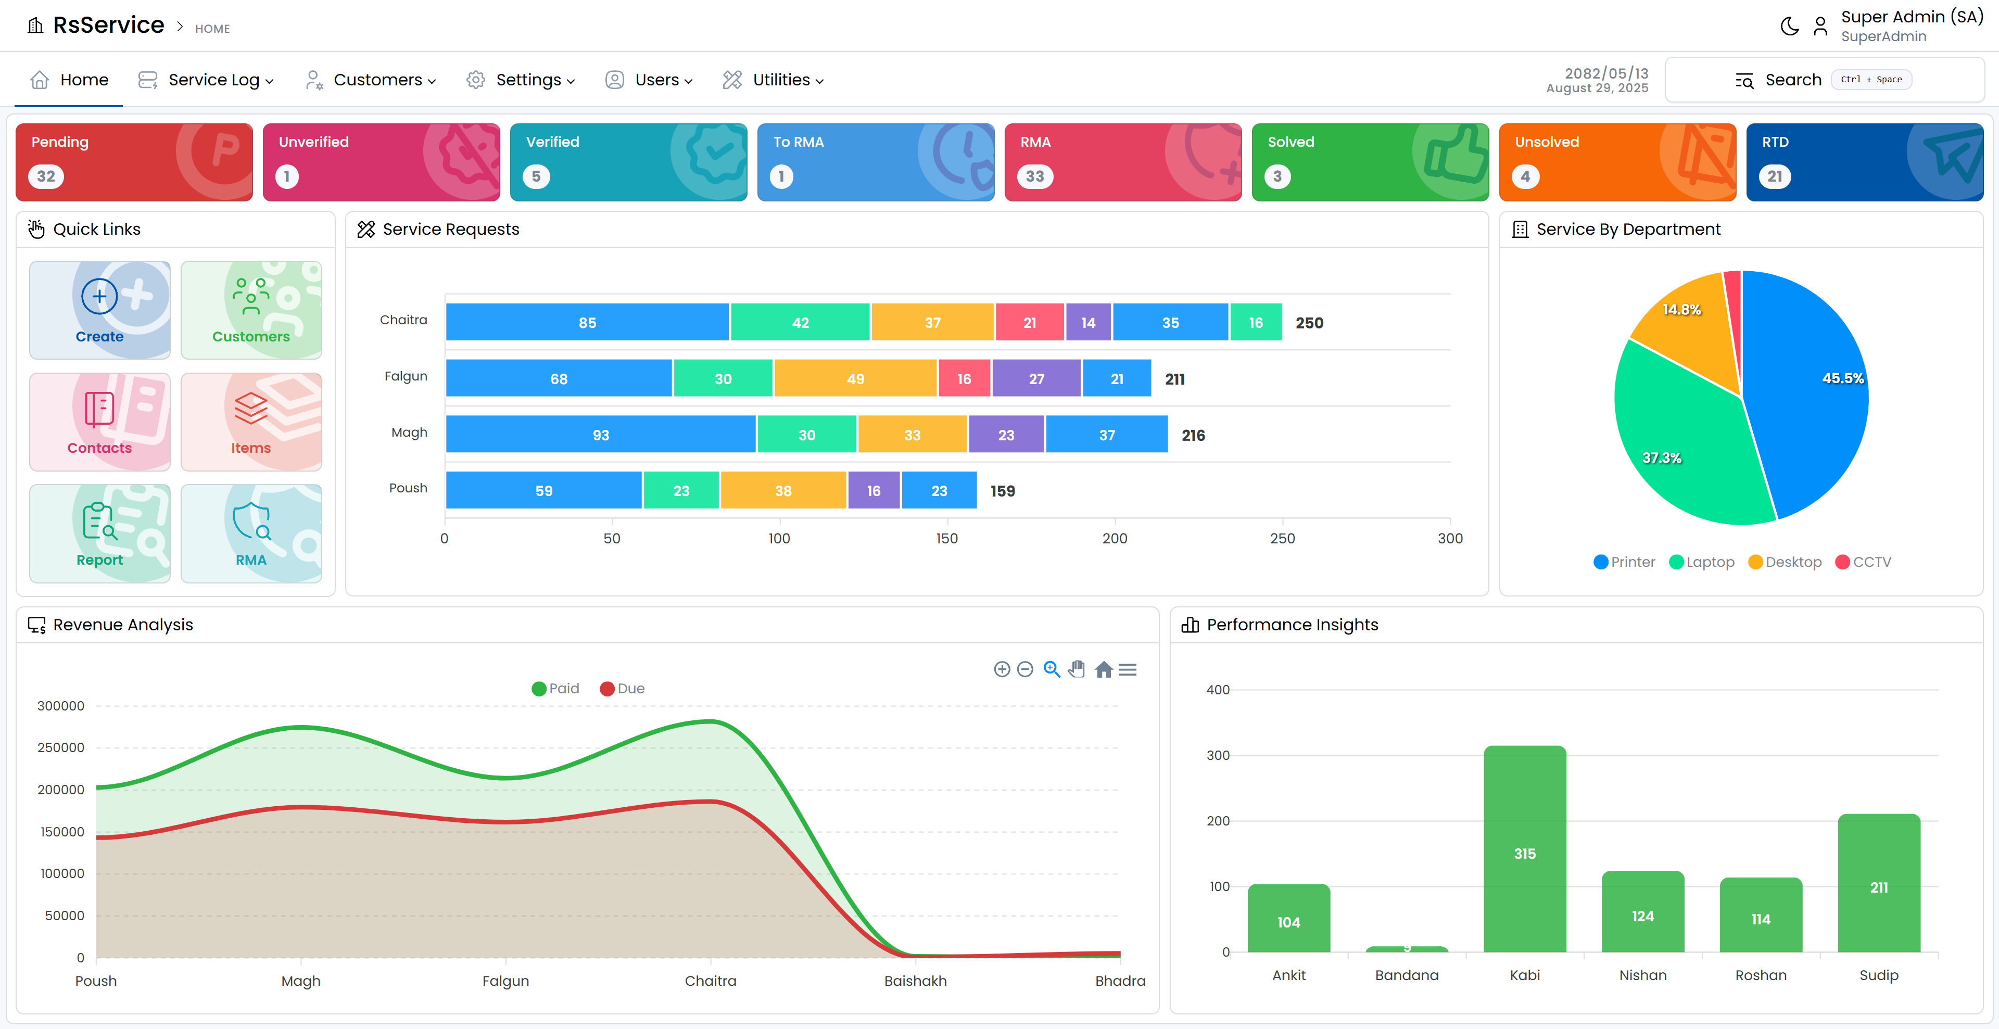The height and width of the screenshot is (1029, 1999).
Task: Toggle the CCTV legend entry
Action: click(x=1863, y=562)
